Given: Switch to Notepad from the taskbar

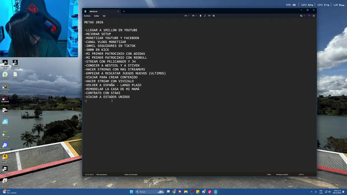Looking at the screenshot, I should click(216, 192).
